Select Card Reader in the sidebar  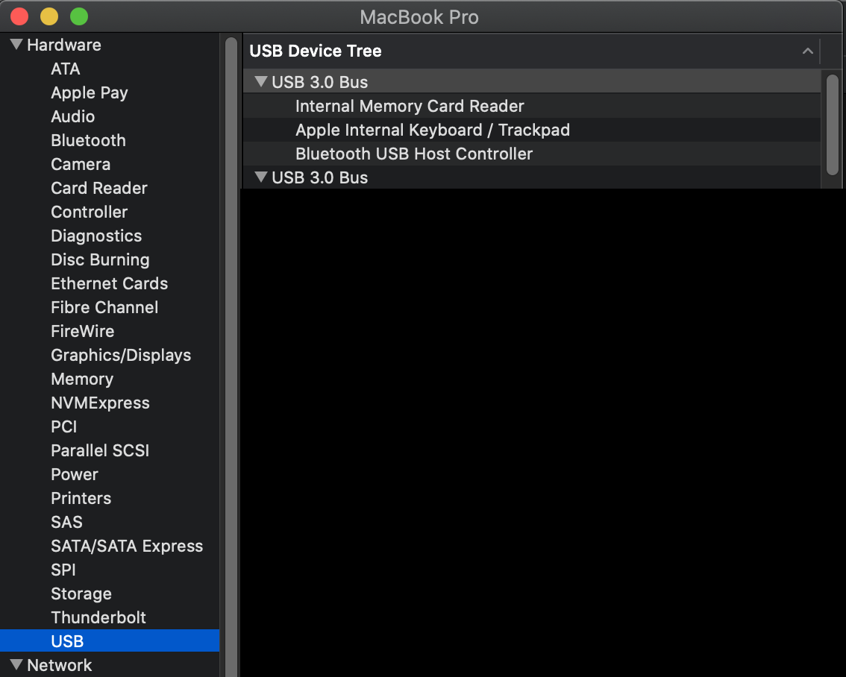(98, 188)
